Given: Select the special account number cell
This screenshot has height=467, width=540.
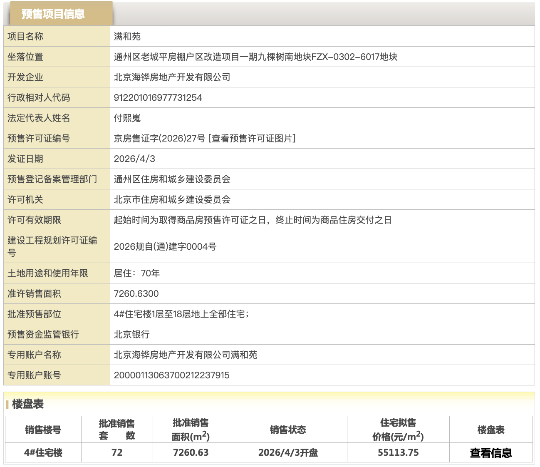Looking at the screenshot, I should pyautogui.click(x=171, y=375).
